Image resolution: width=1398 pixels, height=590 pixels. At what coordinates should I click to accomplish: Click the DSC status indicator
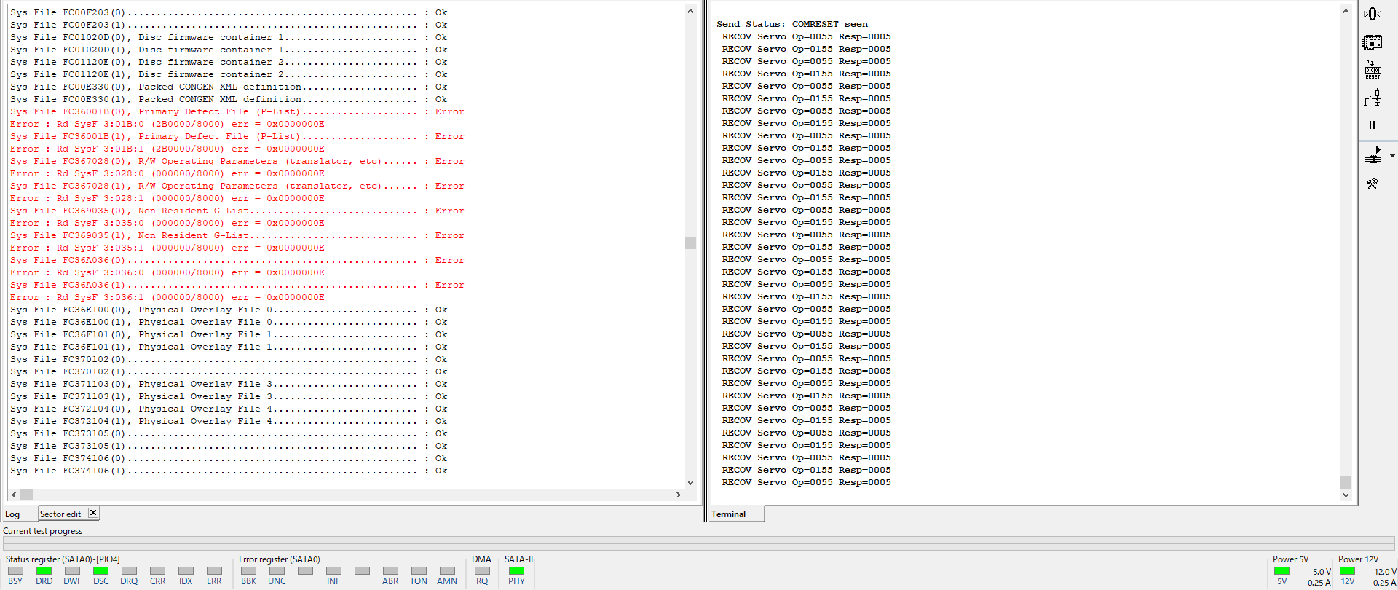(x=100, y=571)
